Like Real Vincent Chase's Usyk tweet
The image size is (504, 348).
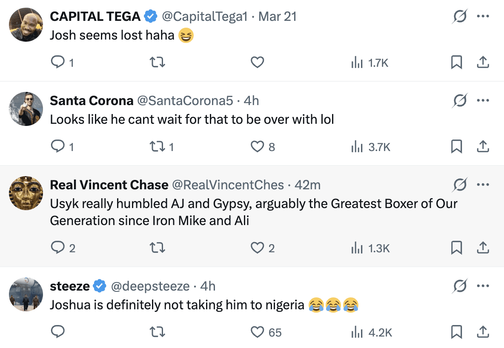tap(257, 248)
